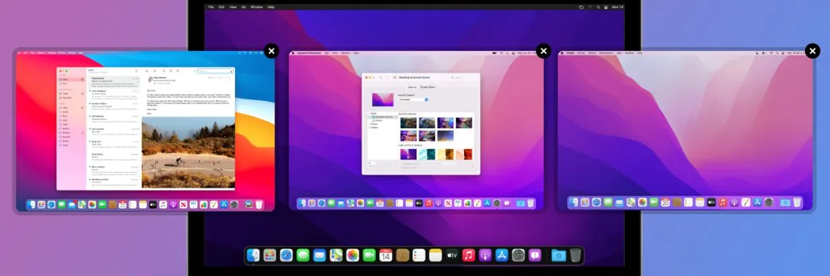Viewport: 830px width, 276px height.
Task: Switch to Screen Saver tab in preferences window
Action: pyautogui.click(x=427, y=87)
